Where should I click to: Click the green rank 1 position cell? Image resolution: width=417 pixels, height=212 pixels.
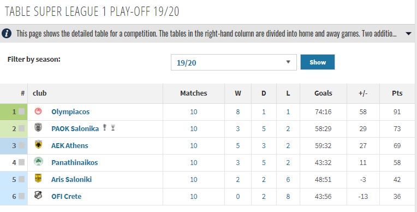[14, 111]
